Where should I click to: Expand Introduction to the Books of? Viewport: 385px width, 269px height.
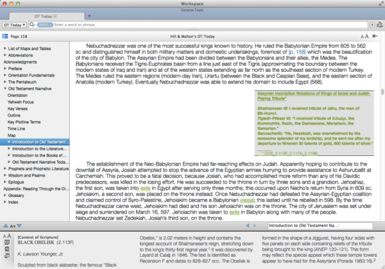click(9, 155)
